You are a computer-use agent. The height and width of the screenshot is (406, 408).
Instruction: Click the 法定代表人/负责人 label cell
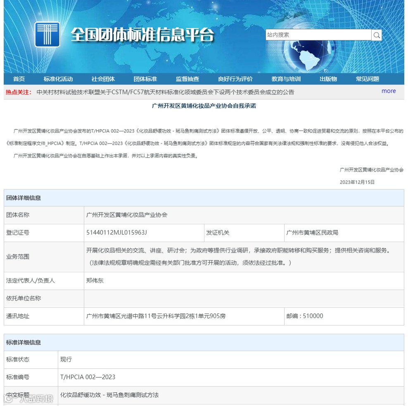(44, 281)
